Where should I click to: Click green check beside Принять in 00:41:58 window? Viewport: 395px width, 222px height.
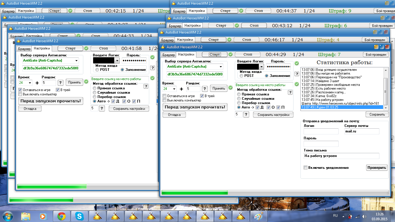[x=86, y=82]
